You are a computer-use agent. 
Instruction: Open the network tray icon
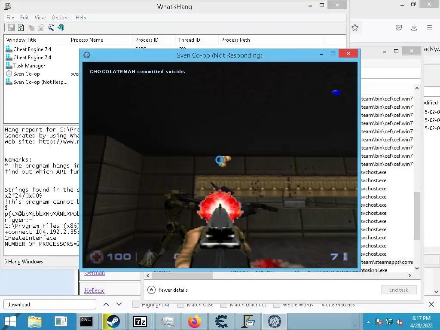coord(389,322)
